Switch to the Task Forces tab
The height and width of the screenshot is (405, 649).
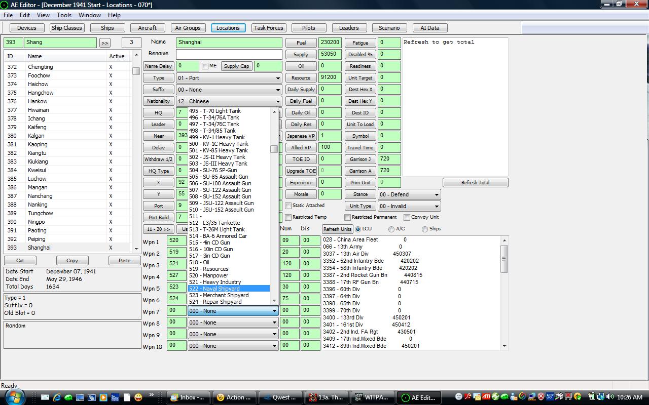(269, 28)
